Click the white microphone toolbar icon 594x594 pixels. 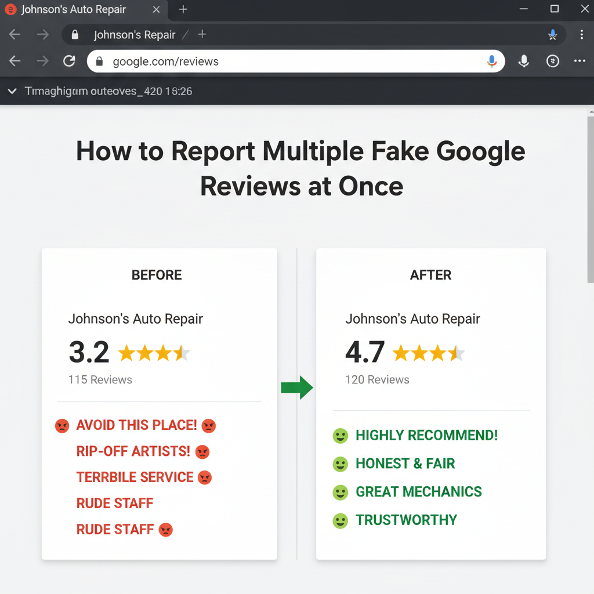[x=524, y=61]
